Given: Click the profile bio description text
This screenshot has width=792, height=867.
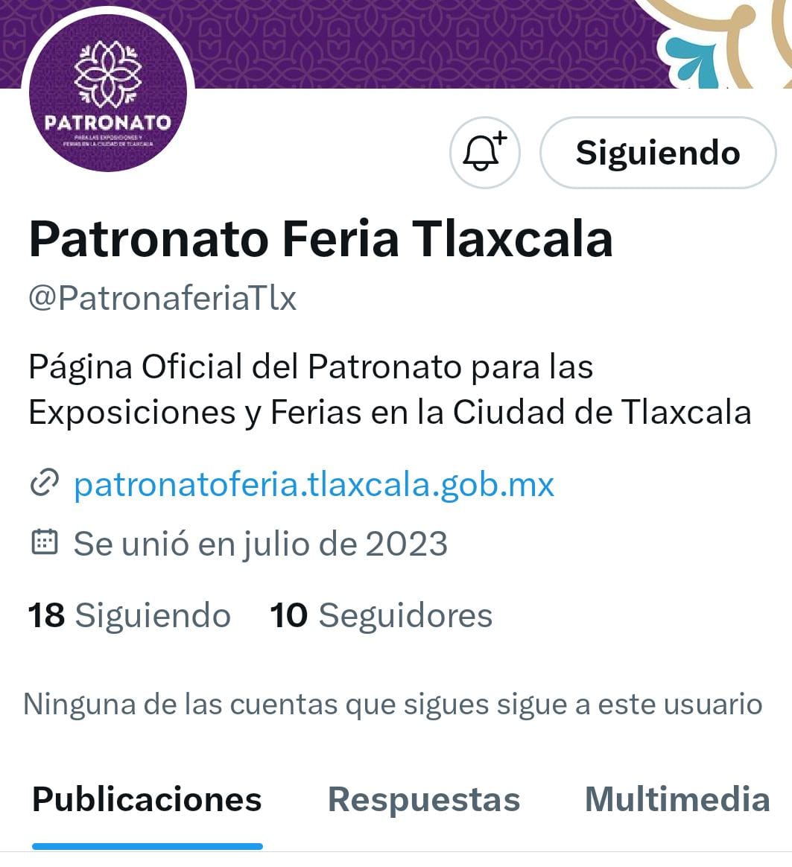Looking at the screenshot, I should tap(390, 390).
